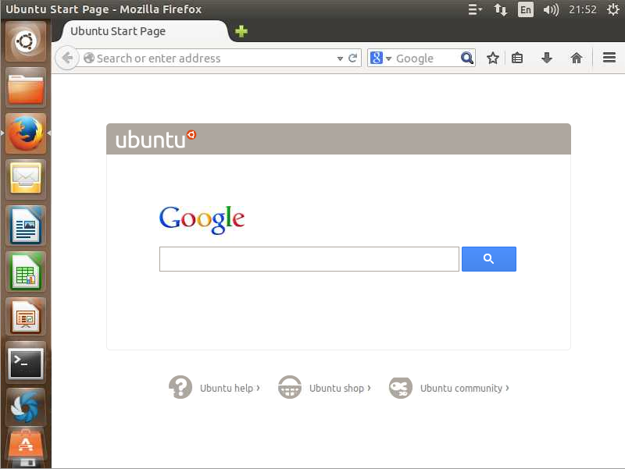Click the Ubuntu community icon
The image size is (625, 469).
click(x=400, y=387)
